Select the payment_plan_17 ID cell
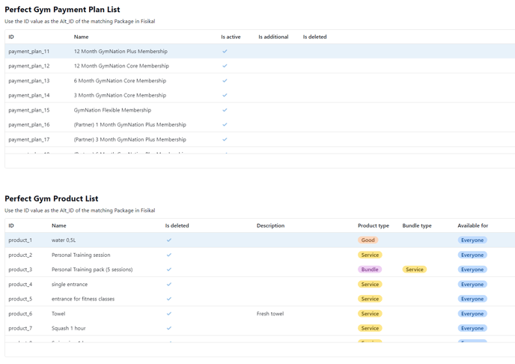 coord(29,139)
